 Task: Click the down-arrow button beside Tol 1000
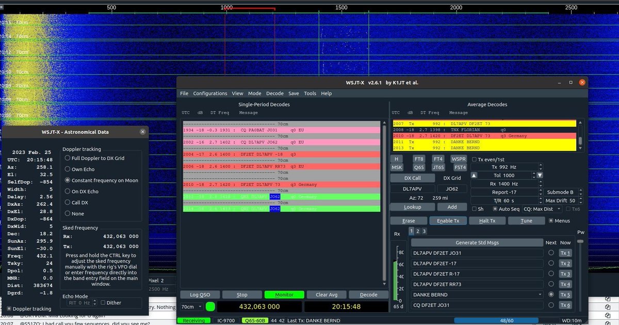[540, 175]
